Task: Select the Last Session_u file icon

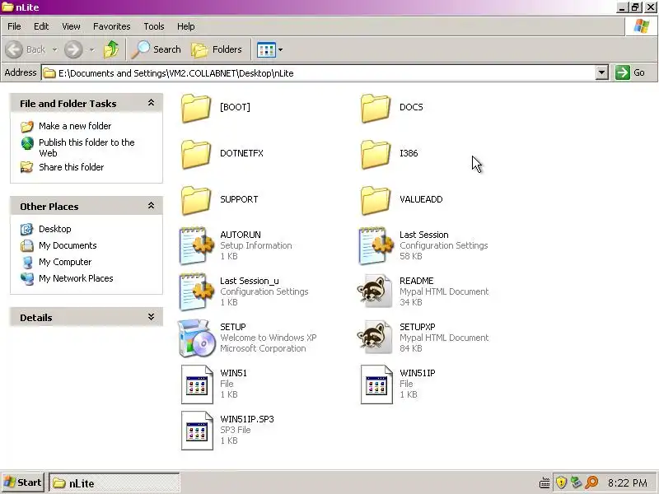Action: tap(196, 292)
